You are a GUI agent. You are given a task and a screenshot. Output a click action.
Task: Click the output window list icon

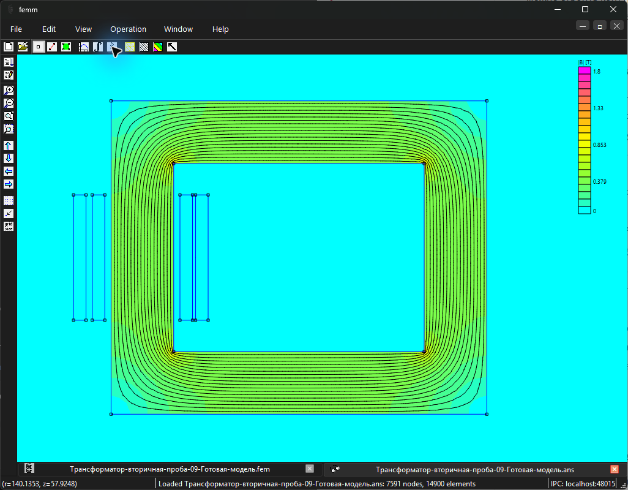tap(9, 62)
